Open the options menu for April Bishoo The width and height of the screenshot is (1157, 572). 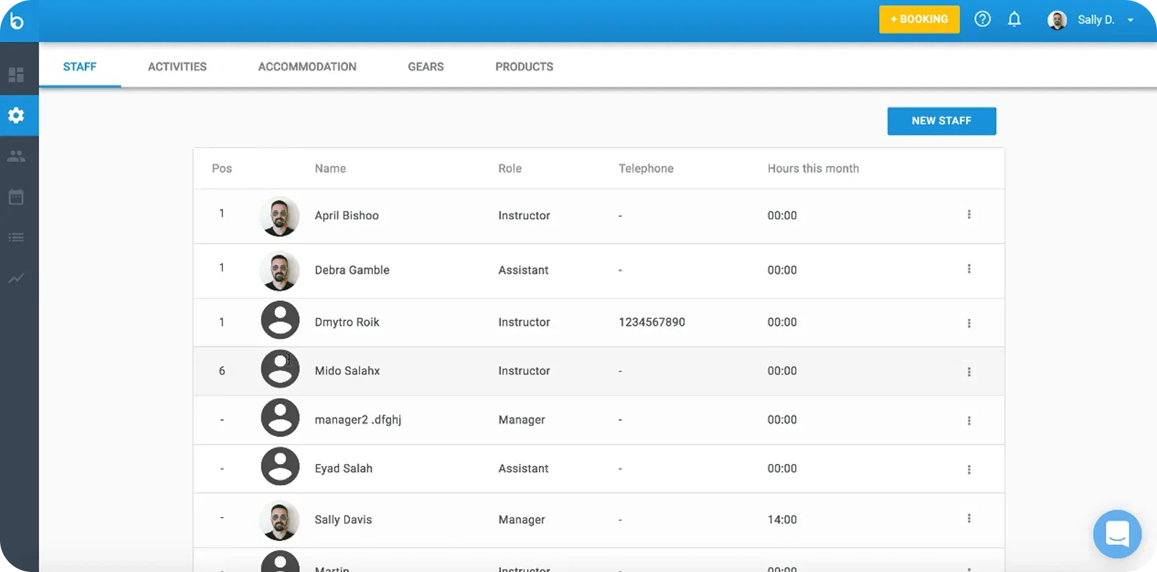point(968,215)
